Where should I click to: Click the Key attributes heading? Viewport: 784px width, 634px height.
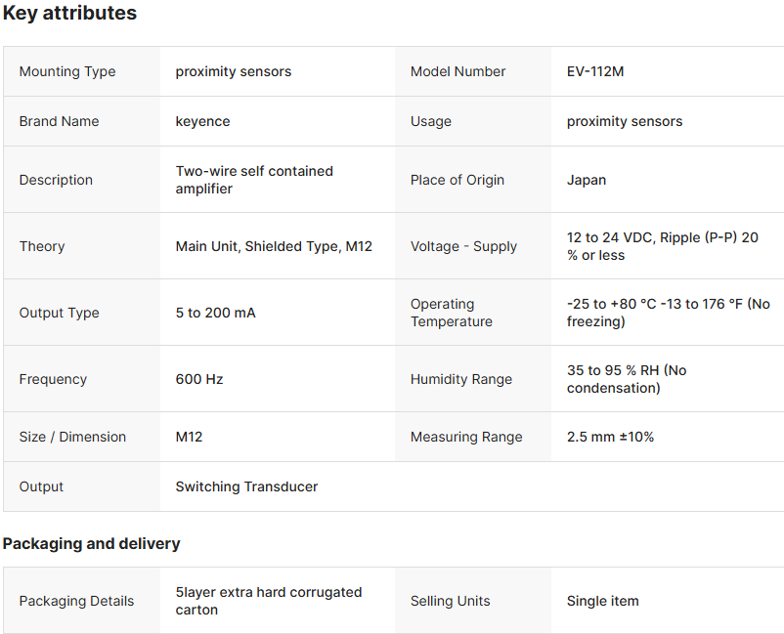[x=69, y=14]
